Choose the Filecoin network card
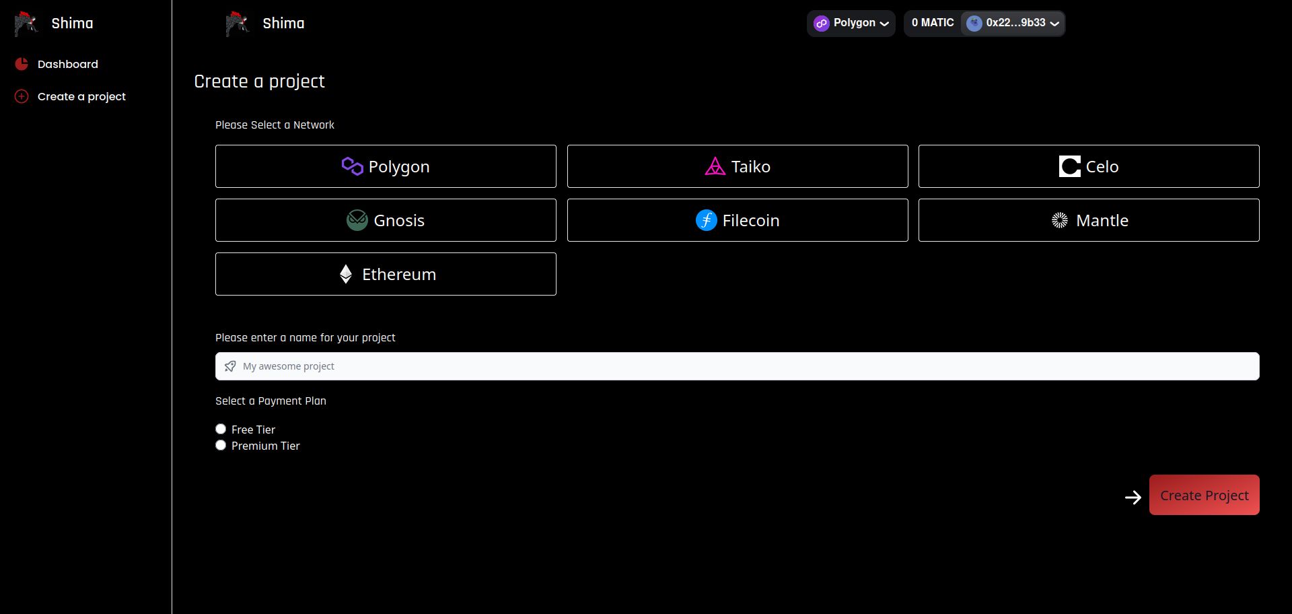The width and height of the screenshot is (1292, 614). pos(738,220)
